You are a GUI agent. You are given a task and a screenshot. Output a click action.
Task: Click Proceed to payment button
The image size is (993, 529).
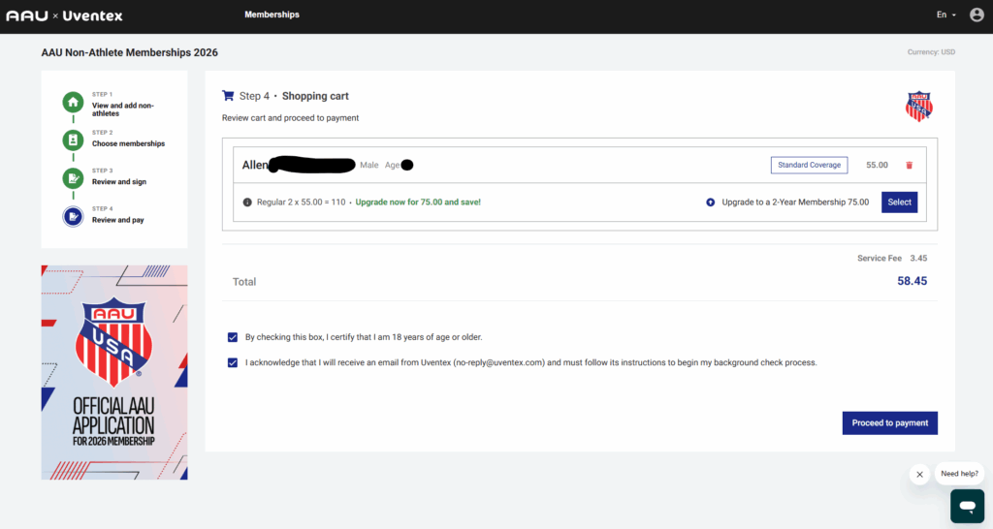tap(889, 423)
